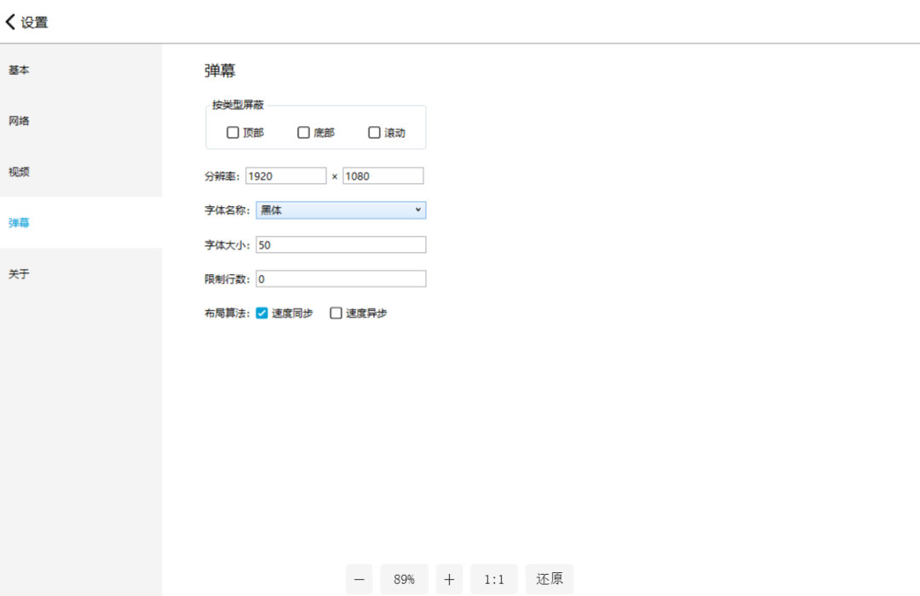Check the 滚动 block checkbox

[374, 133]
